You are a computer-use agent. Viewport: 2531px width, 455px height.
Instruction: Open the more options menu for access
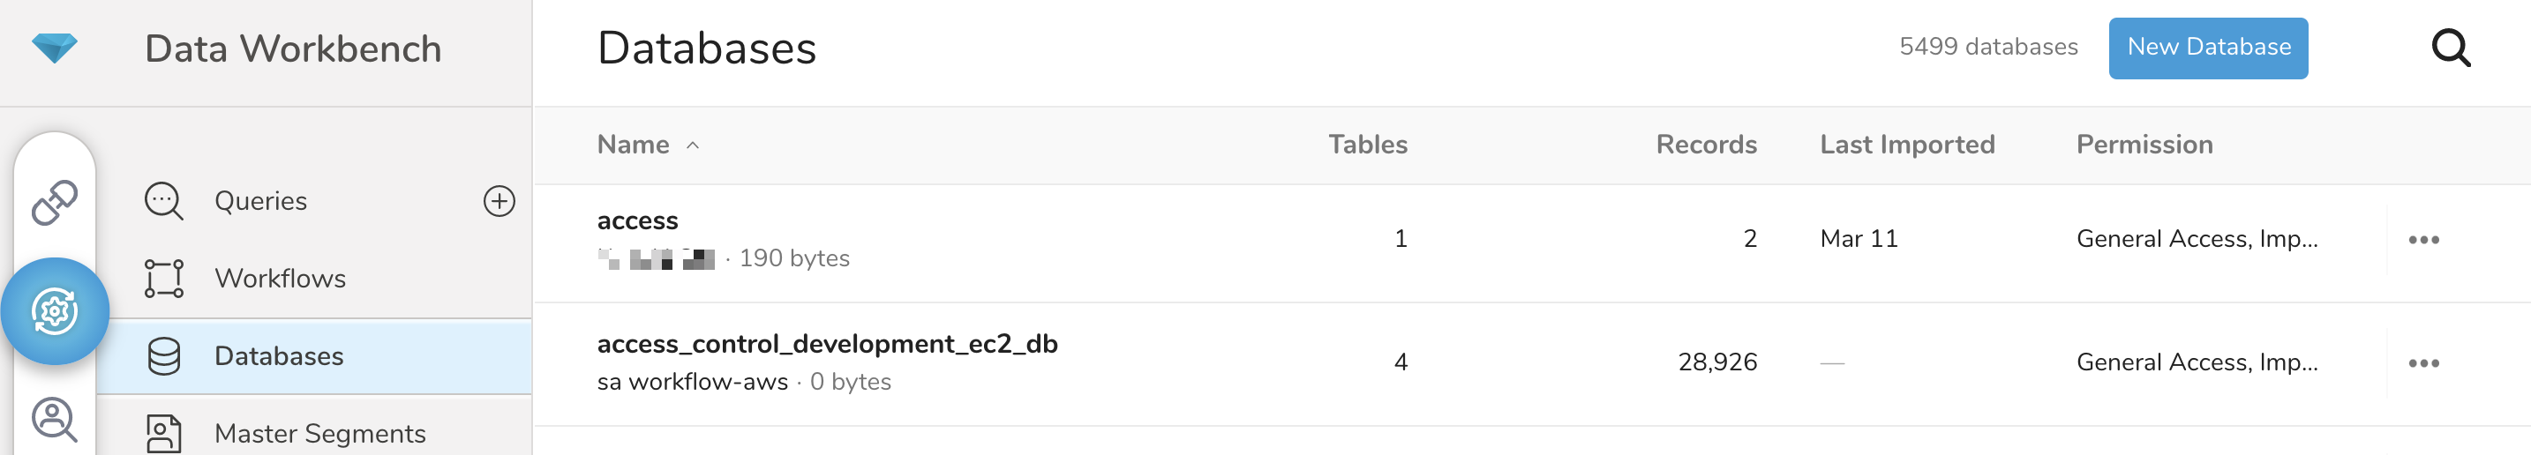[x=2423, y=240]
